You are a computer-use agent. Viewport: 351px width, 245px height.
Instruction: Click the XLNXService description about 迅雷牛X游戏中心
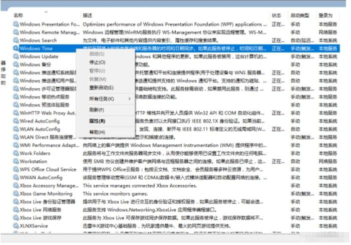click(x=157, y=226)
